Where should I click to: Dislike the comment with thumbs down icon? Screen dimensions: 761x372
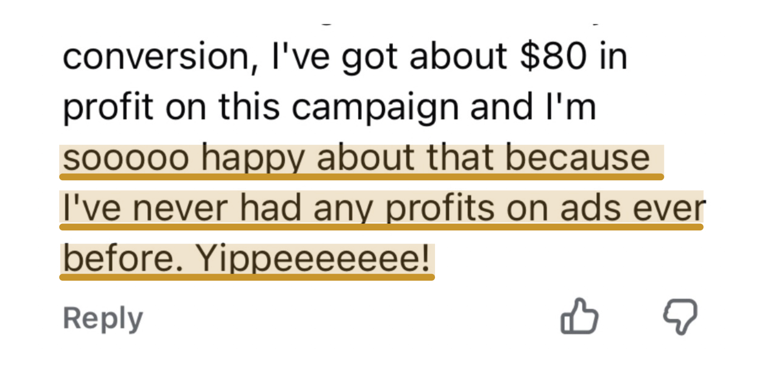[680, 316]
